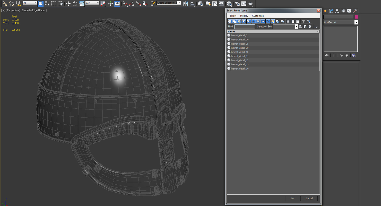Select helmet_detail_14 in the list

pyautogui.click(x=273, y=68)
